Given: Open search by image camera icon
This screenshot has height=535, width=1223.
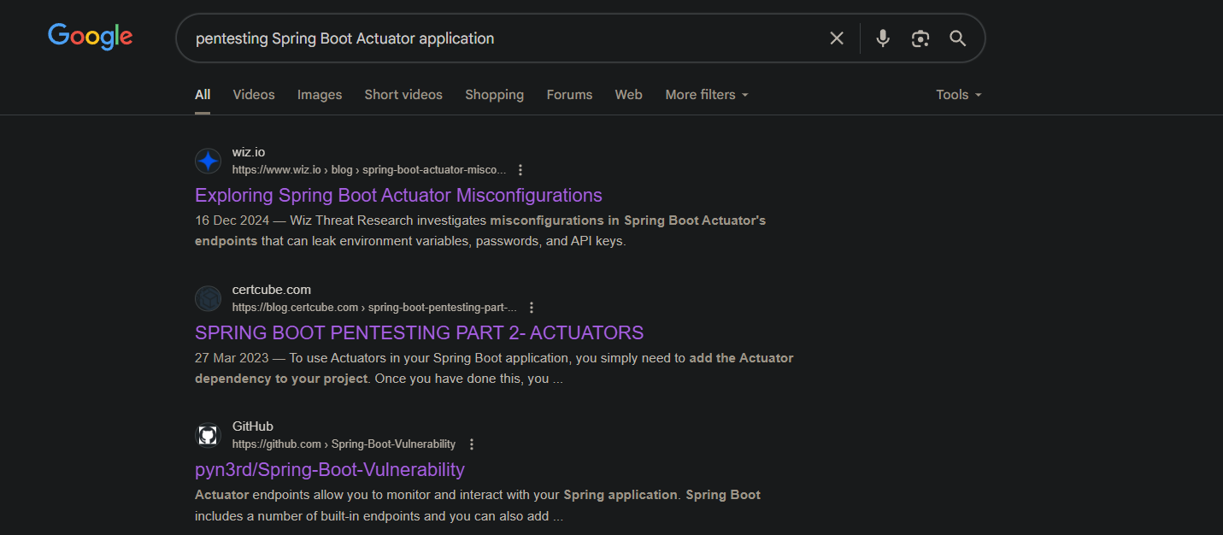Looking at the screenshot, I should tap(920, 38).
